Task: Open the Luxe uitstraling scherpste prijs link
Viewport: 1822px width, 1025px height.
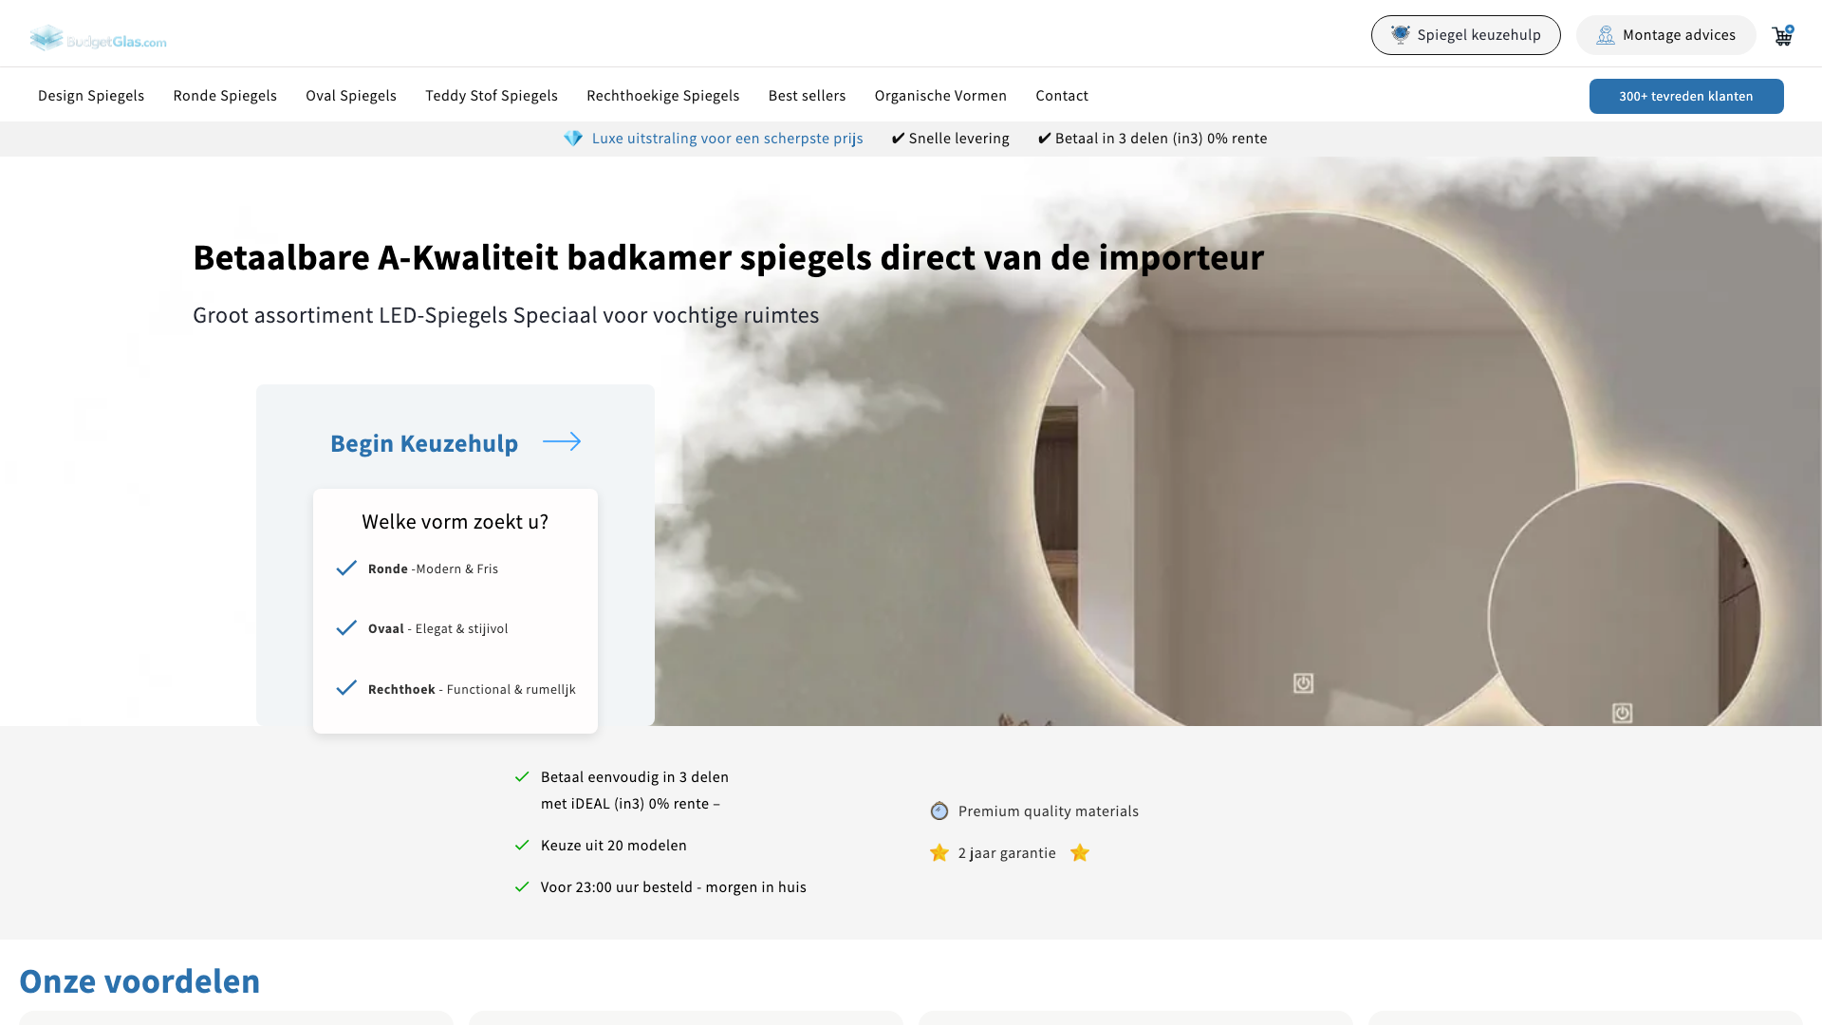Action: [727, 139]
